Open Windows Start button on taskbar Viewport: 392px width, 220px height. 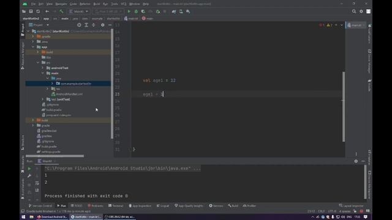click(23, 217)
